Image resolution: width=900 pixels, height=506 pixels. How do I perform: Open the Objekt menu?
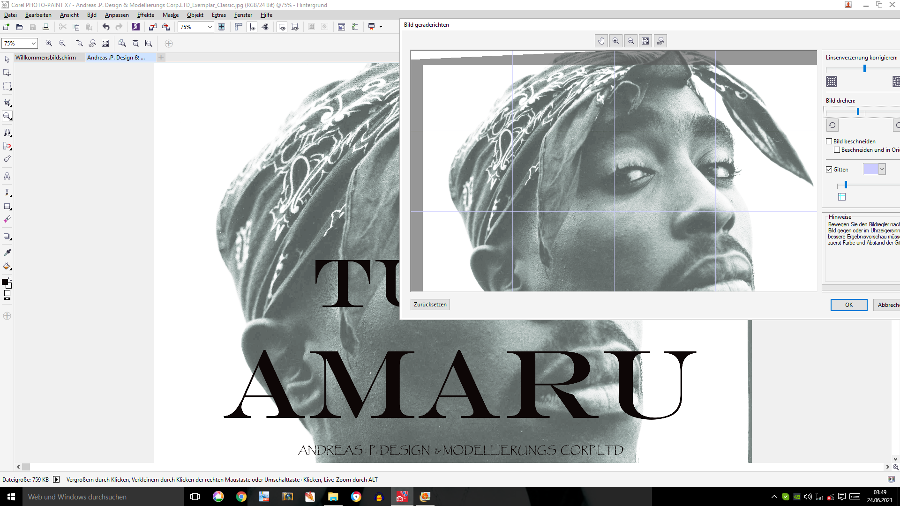click(x=195, y=15)
